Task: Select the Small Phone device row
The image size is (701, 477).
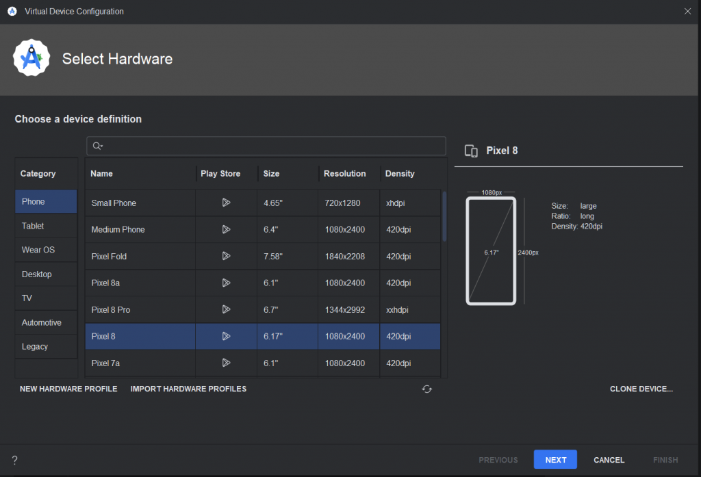Action: [x=263, y=203]
